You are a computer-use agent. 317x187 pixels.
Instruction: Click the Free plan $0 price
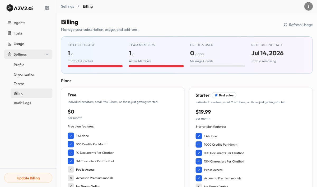pyautogui.click(x=71, y=112)
